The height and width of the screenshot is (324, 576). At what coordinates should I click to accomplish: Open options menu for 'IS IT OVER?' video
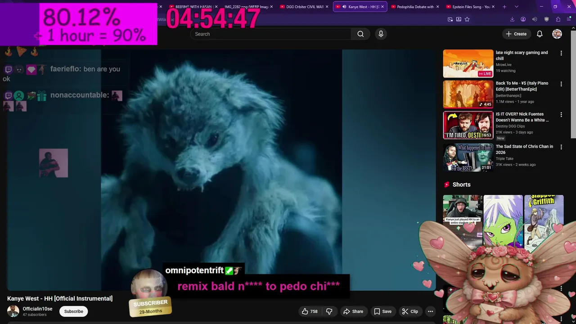coord(561,115)
